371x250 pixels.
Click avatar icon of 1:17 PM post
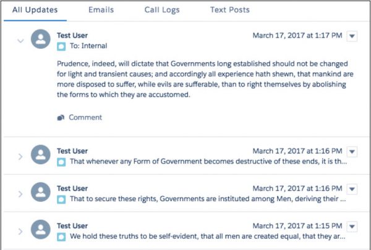[x=41, y=39]
